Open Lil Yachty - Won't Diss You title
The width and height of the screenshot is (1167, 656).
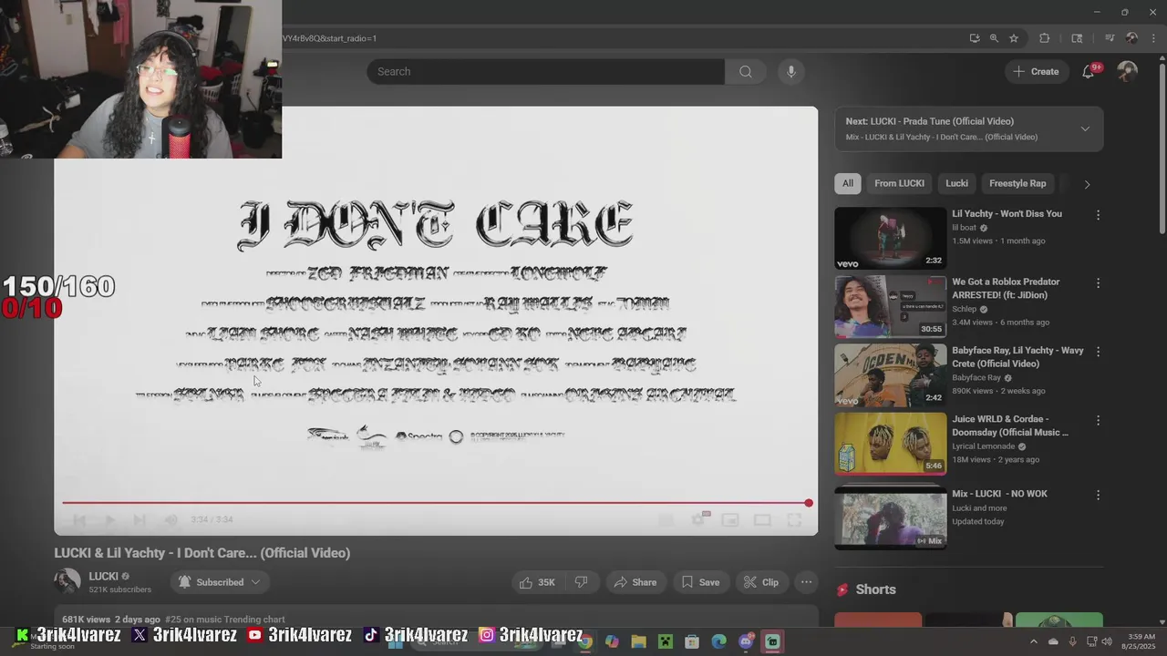1007,214
